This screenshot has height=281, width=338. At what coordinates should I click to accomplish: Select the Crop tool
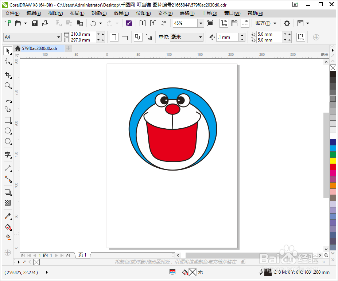pyautogui.click(x=8, y=75)
